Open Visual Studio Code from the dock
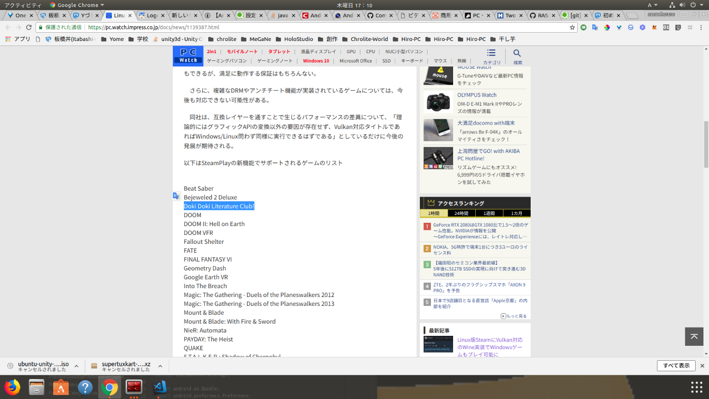709x399 pixels. click(160, 387)
